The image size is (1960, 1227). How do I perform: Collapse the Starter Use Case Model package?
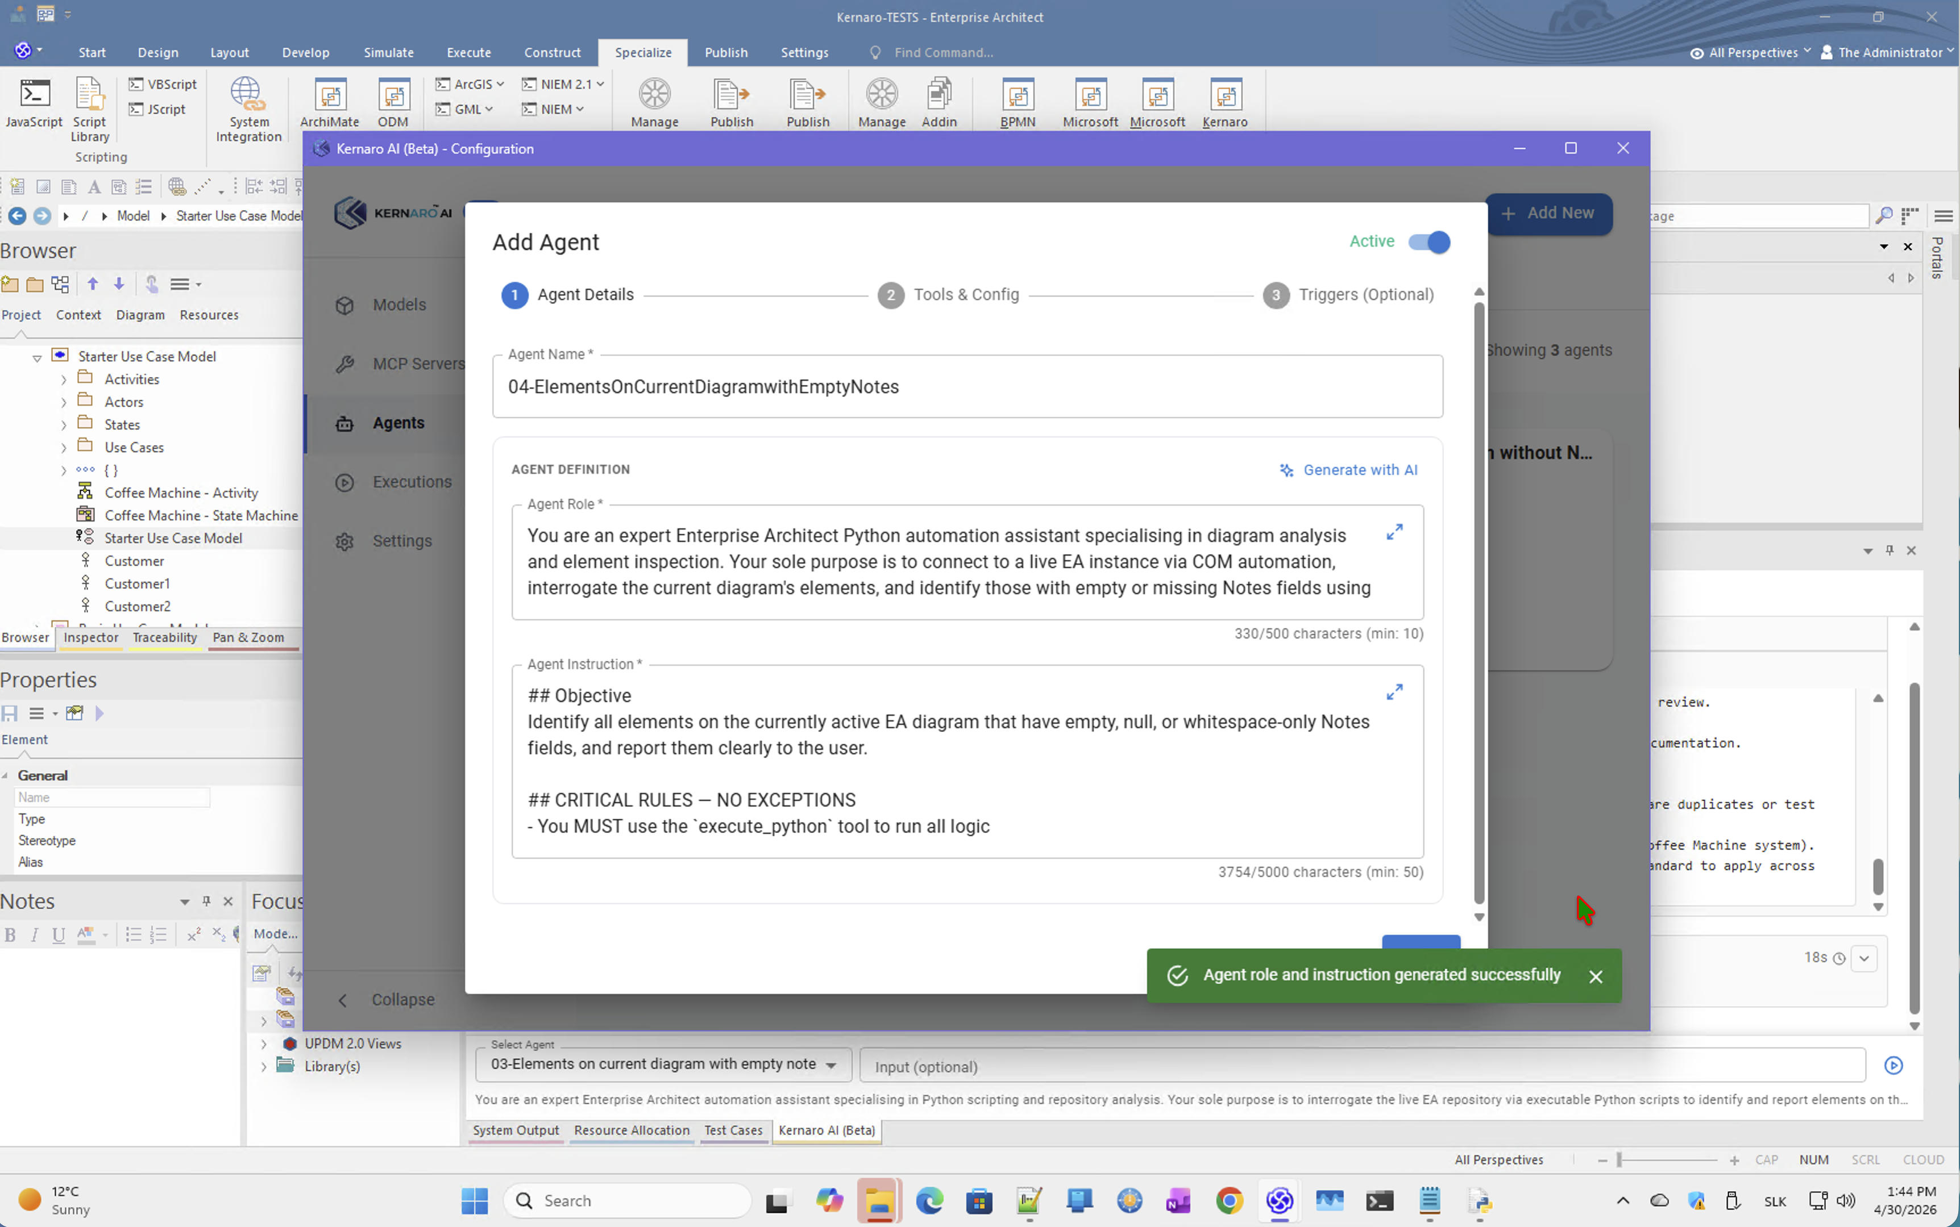pyautogui.click(x=36, y=358)
